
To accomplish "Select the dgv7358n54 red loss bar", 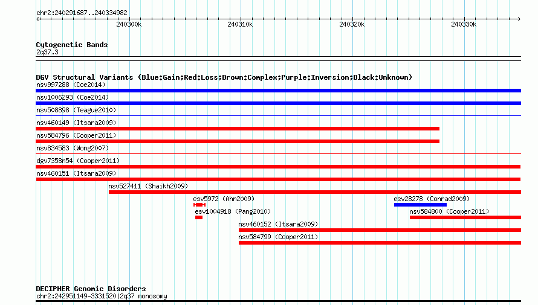I will point(278,167).
